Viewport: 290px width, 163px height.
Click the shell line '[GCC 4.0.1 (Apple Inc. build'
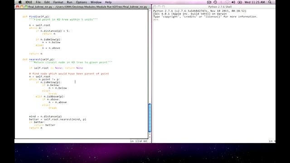[190, 14]
